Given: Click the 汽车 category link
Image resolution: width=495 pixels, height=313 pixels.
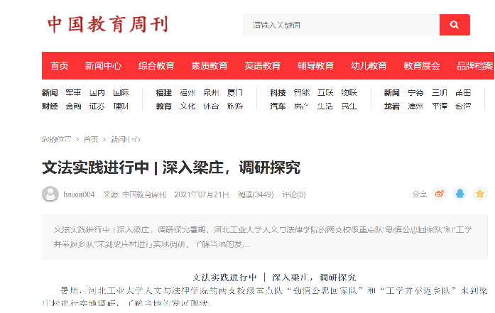Looking at the screenshot, I should pyautogui.click(x=278, y=106).
